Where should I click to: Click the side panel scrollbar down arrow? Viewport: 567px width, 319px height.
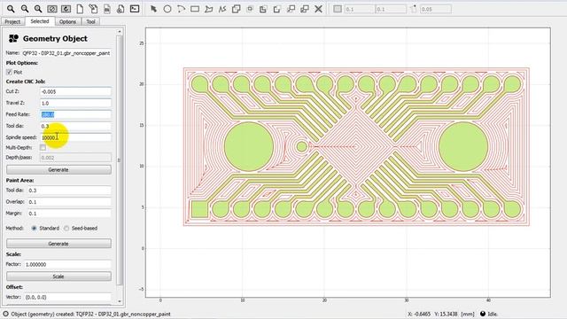tap(120, 301)
